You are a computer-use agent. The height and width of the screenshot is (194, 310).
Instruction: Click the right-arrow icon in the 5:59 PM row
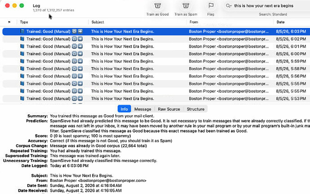(80, 61)
